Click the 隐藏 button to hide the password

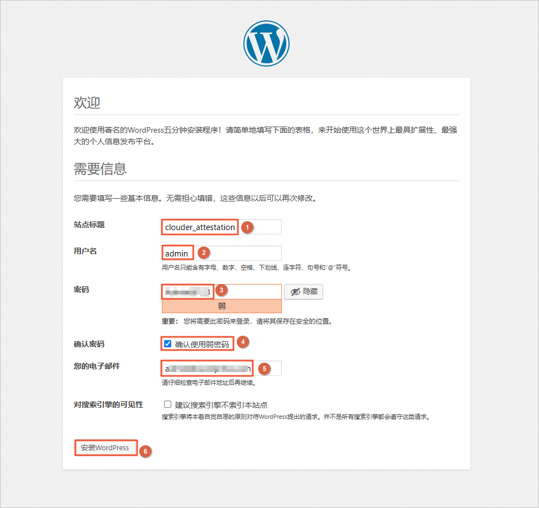(x=303, y=292)
